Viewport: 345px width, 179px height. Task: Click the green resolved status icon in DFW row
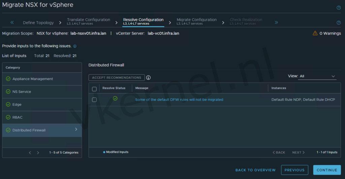pos(115,98)
